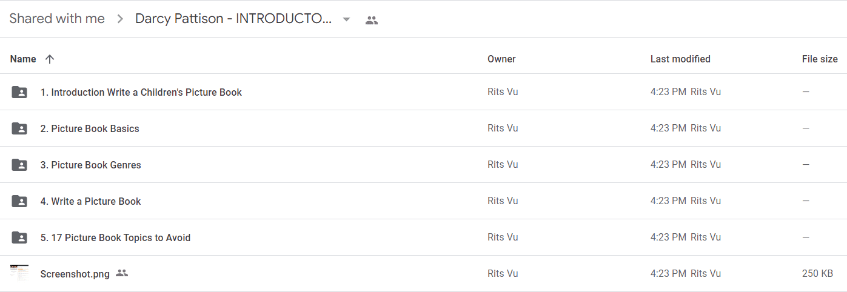Click folder icon beside Write a Picture Book
The image size is (847, 292).
click(x=19, y=201)
